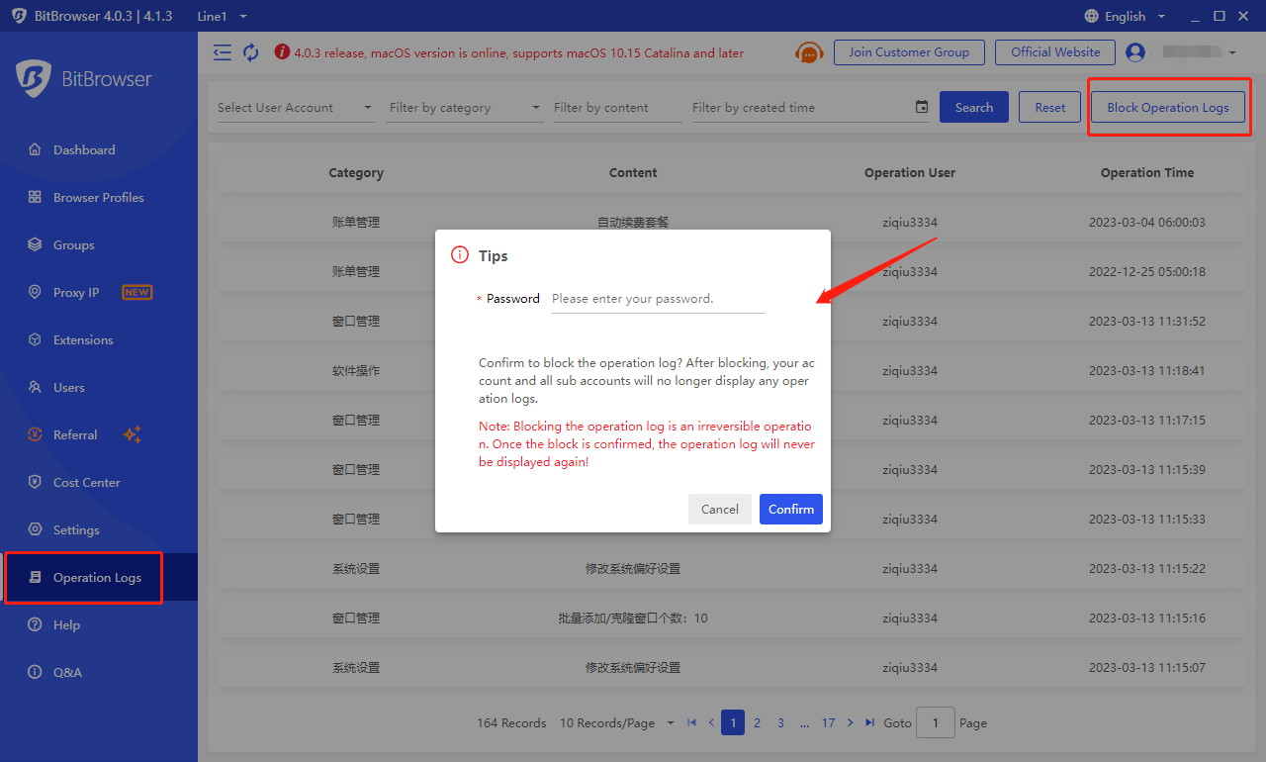The image size is (1266, 762).
Task: Open the customer service headset icon
Action: [x=809, y=52]
